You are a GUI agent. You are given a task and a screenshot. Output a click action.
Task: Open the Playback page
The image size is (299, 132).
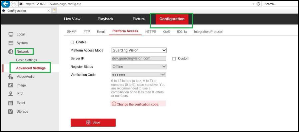coord(105,19)
